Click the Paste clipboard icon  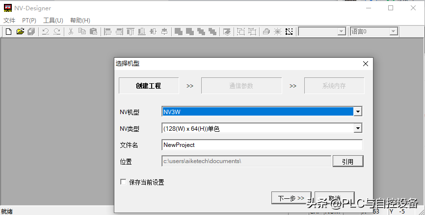[93, 32]
